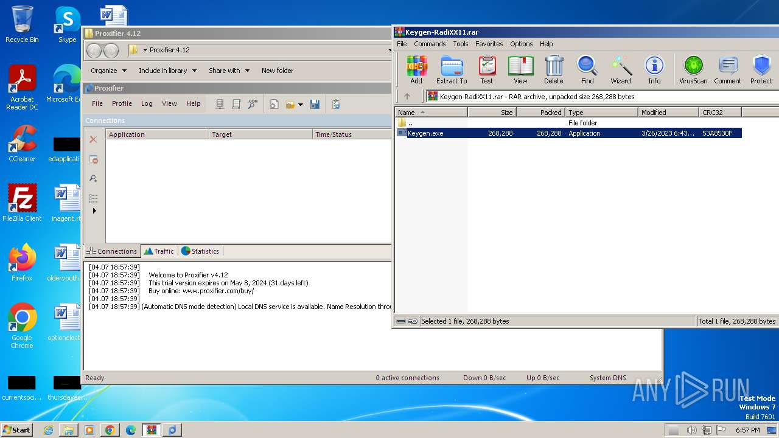Open Proxifier Help menu
The image size is (779, 438).
pos(194,103)
